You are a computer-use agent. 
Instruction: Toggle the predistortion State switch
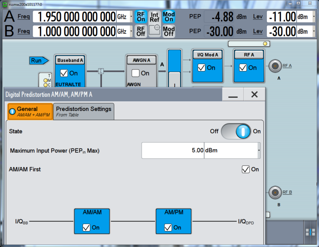tap(236, 131)
